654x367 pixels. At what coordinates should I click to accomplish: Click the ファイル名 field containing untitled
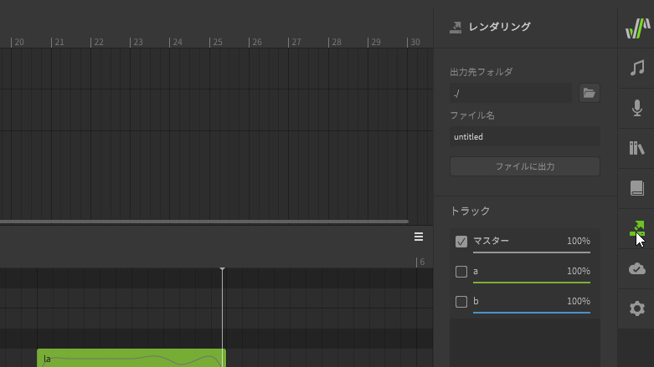tap(525, 136)
